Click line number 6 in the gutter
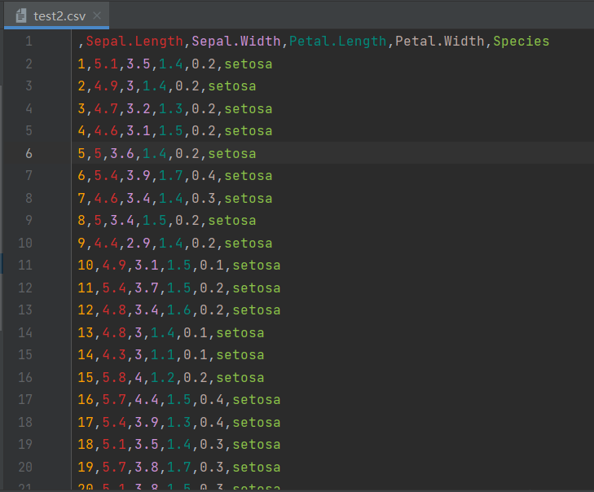 [x=29, y=153]
